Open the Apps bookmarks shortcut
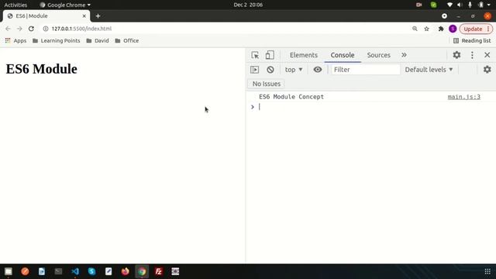Image resolution: width=496 pixels, height=279 pixels. tap(15, 41)
